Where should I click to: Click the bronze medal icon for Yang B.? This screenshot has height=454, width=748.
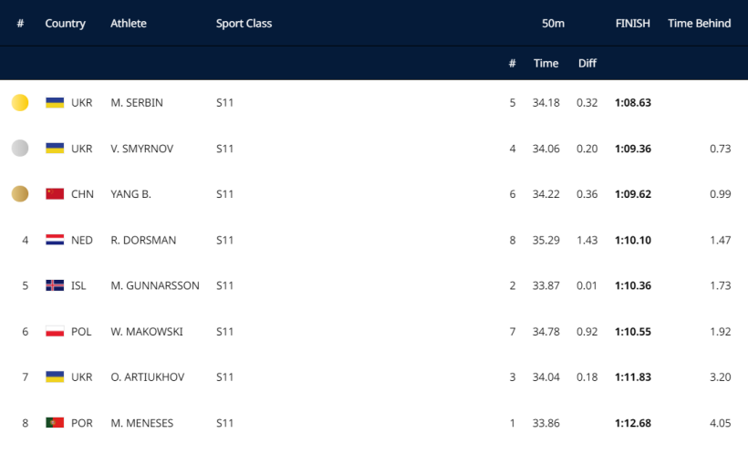[20, 194]
